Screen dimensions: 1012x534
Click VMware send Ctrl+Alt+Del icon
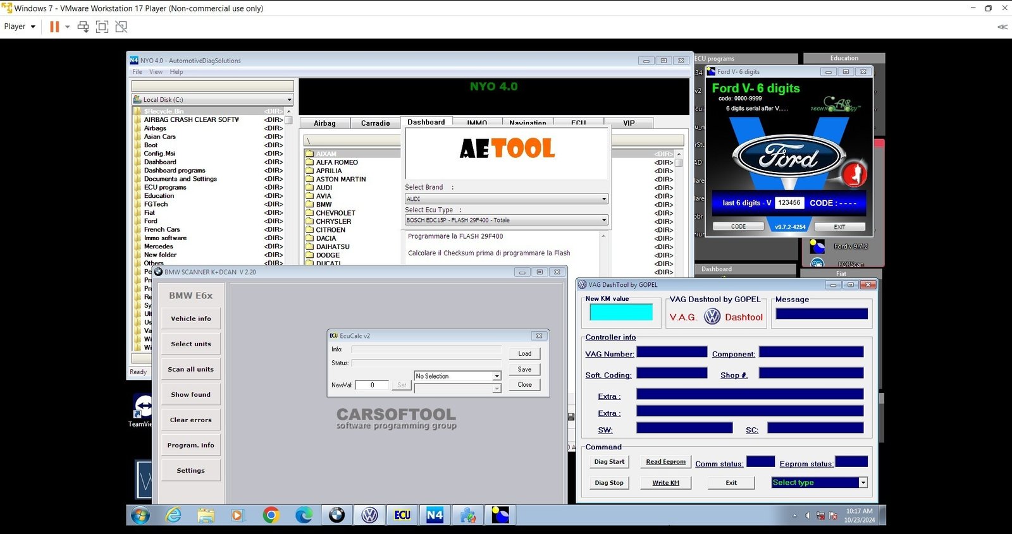tap(83, 27)
